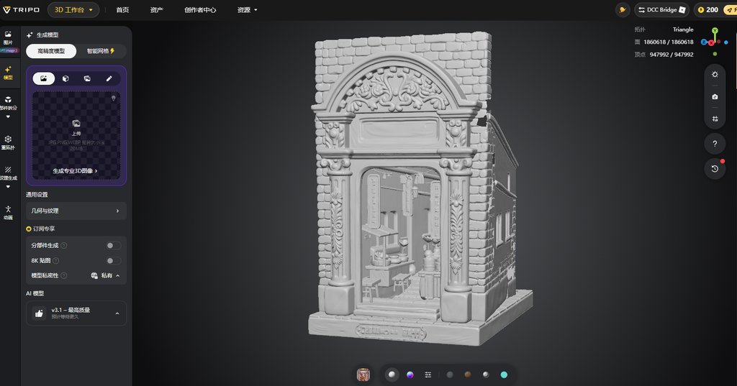Open the v3.1 最高质量 AI model selector

pos(76,313)
